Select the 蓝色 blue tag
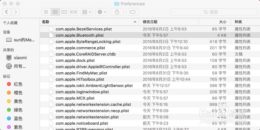The height and width of the screenshot is (130, 260). click(x=15, y=119)
